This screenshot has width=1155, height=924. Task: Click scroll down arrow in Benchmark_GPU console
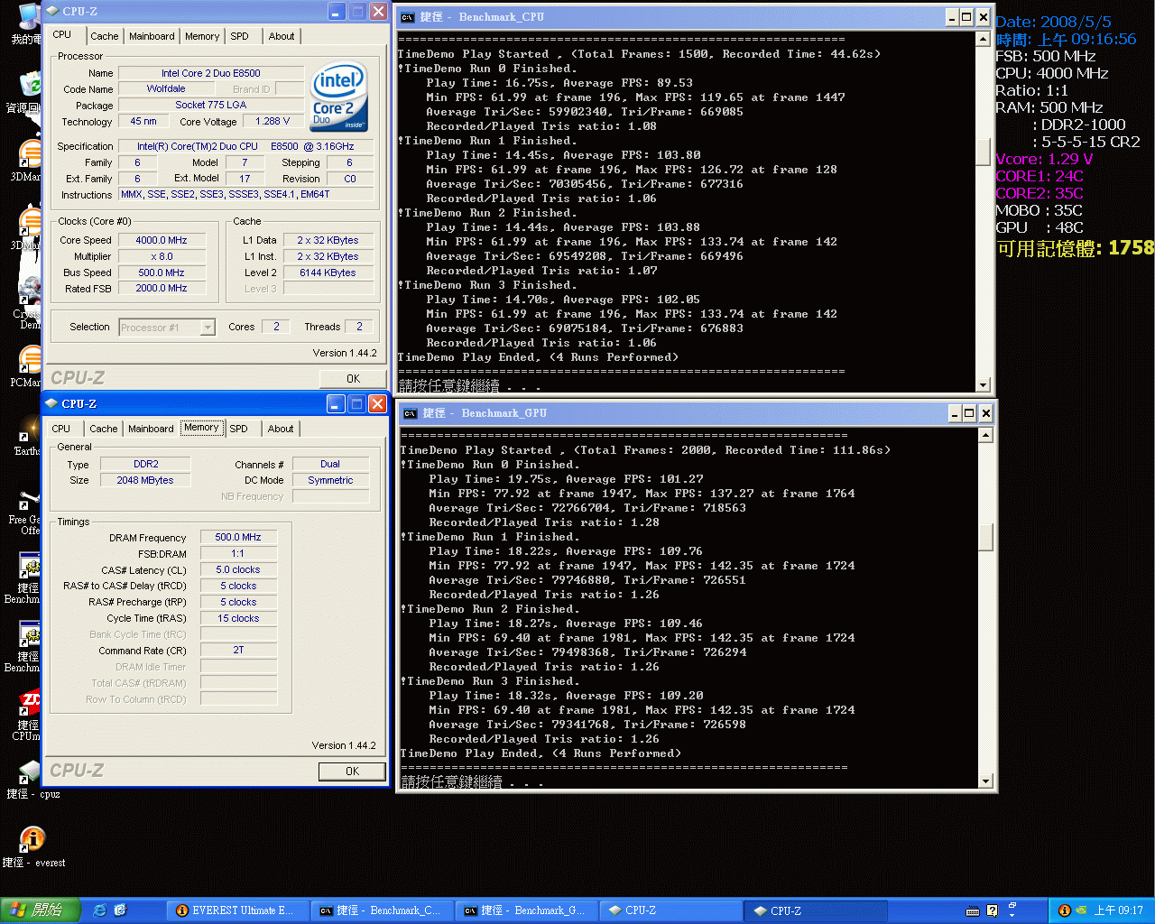(985, 781)
